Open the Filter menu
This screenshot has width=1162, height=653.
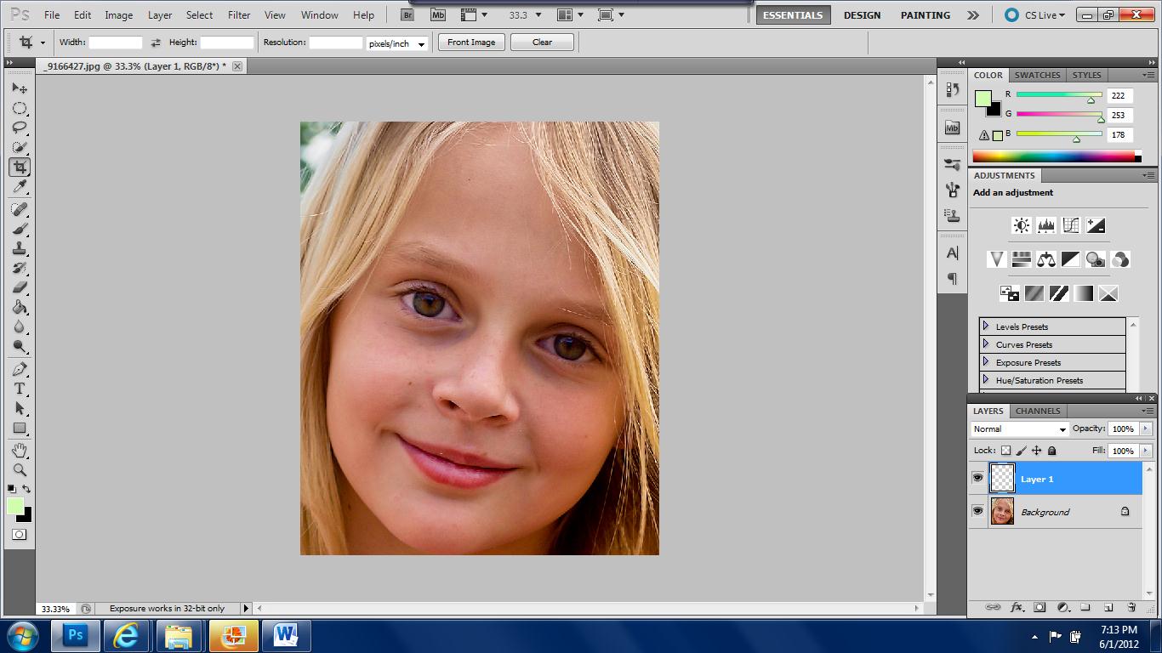[239, 15]
